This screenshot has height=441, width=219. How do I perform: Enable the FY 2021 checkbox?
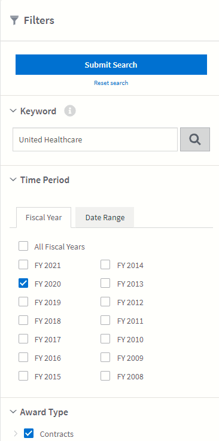tap(23, 264)
